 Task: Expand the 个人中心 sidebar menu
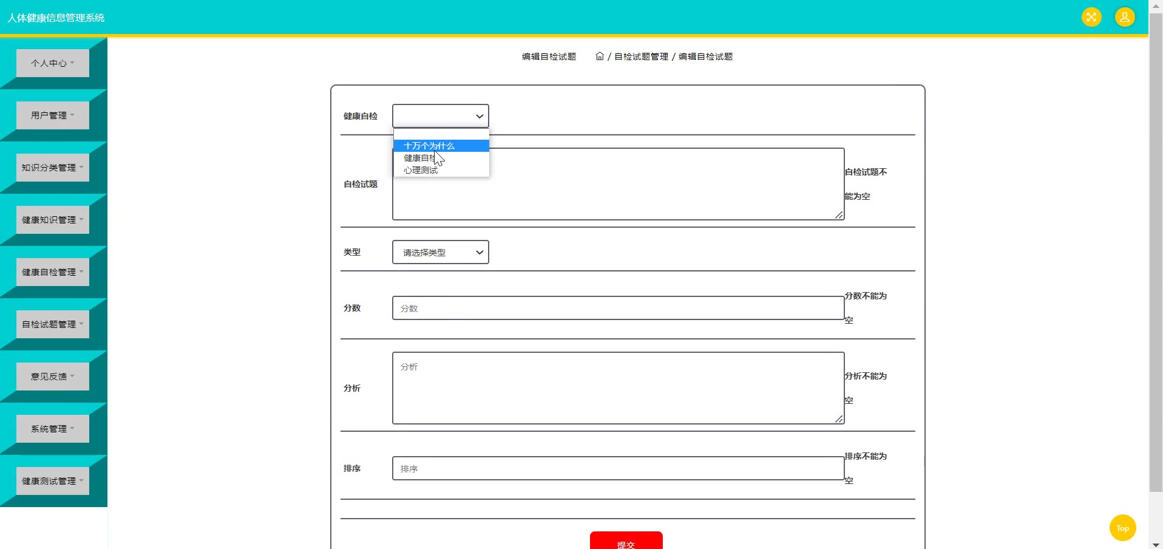[x=53, y=63]
